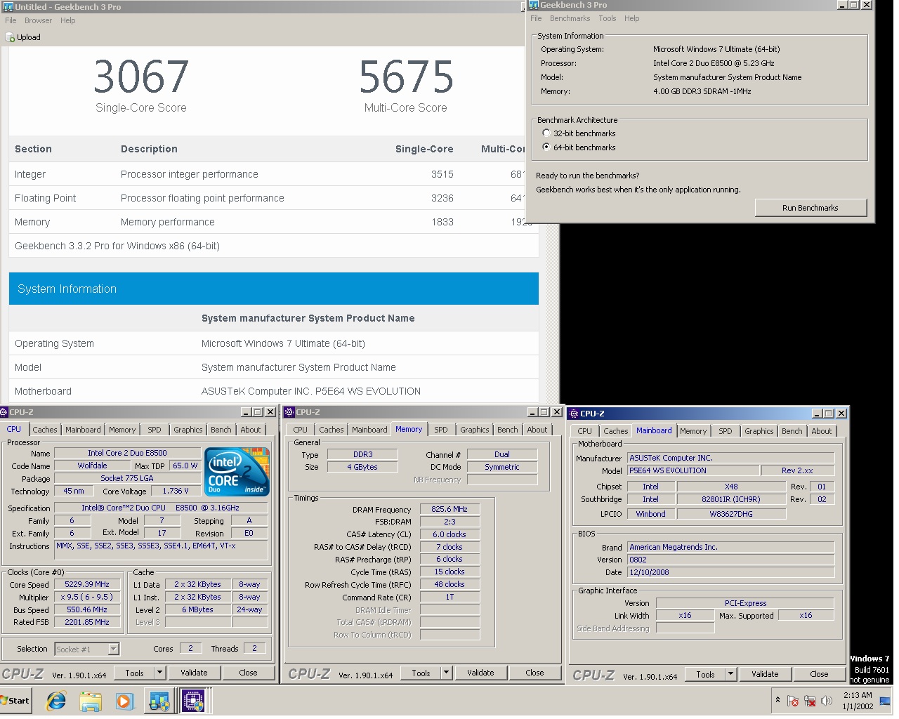
Task: Click the volume speaker tray icon
Action: tap(827, 701)
